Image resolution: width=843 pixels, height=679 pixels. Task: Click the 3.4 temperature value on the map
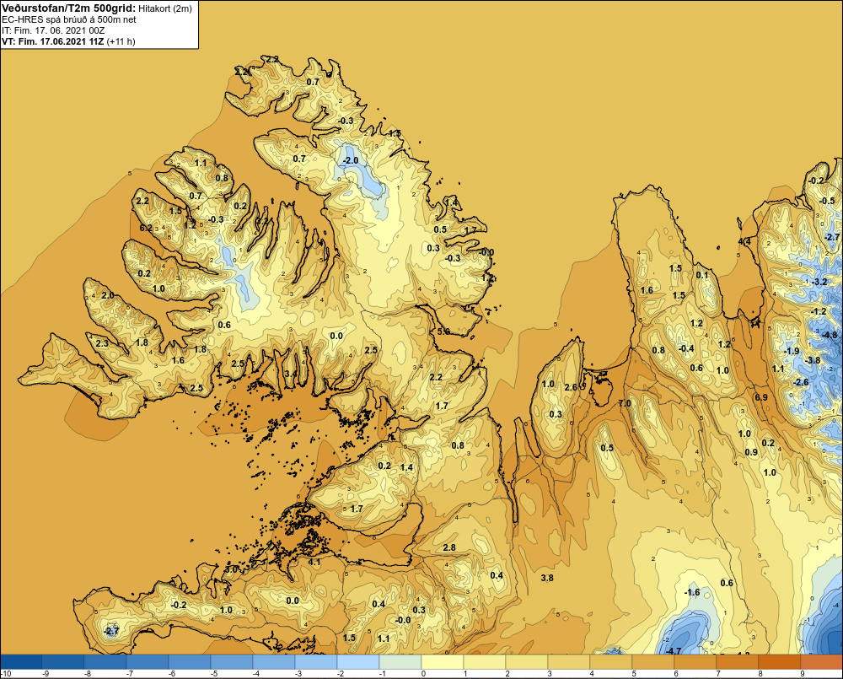[x=290, y=374]
